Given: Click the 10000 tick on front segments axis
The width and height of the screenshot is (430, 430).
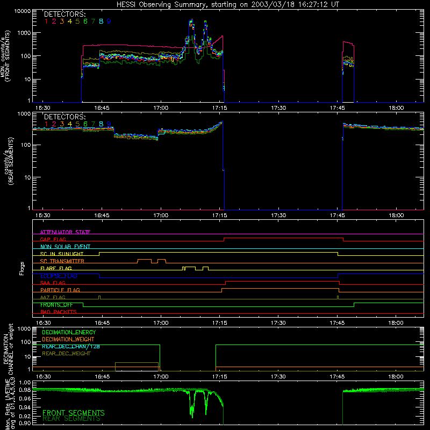Looking at the screenshot, I should click(23, 11).
